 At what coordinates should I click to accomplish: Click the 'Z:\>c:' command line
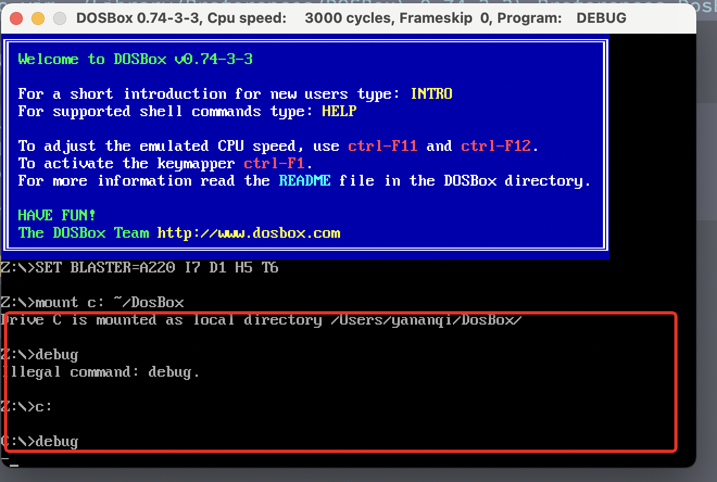(x=27, y=406)
